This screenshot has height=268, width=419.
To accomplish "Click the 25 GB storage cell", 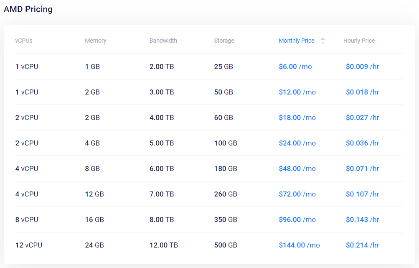I will pyautogui.click(x=223, y=66).
